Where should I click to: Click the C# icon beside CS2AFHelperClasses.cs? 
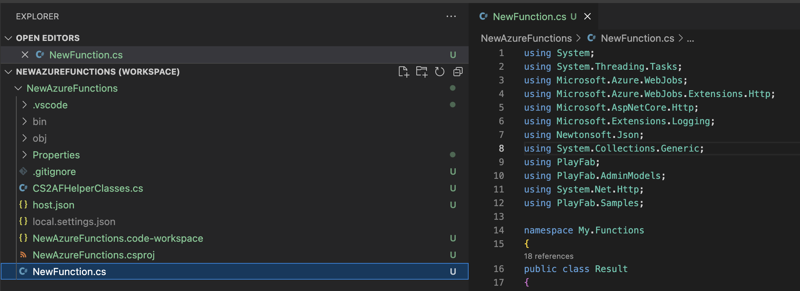(23, 188)
